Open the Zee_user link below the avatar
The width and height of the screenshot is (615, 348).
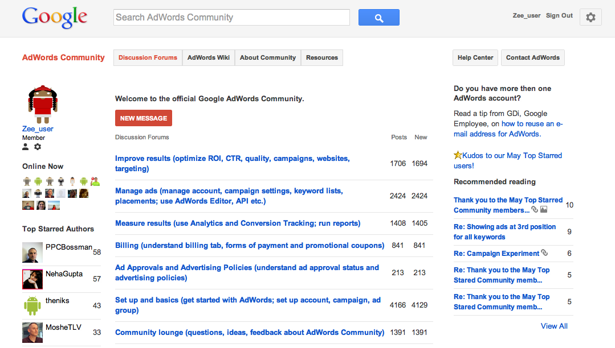tap(38, 129)
